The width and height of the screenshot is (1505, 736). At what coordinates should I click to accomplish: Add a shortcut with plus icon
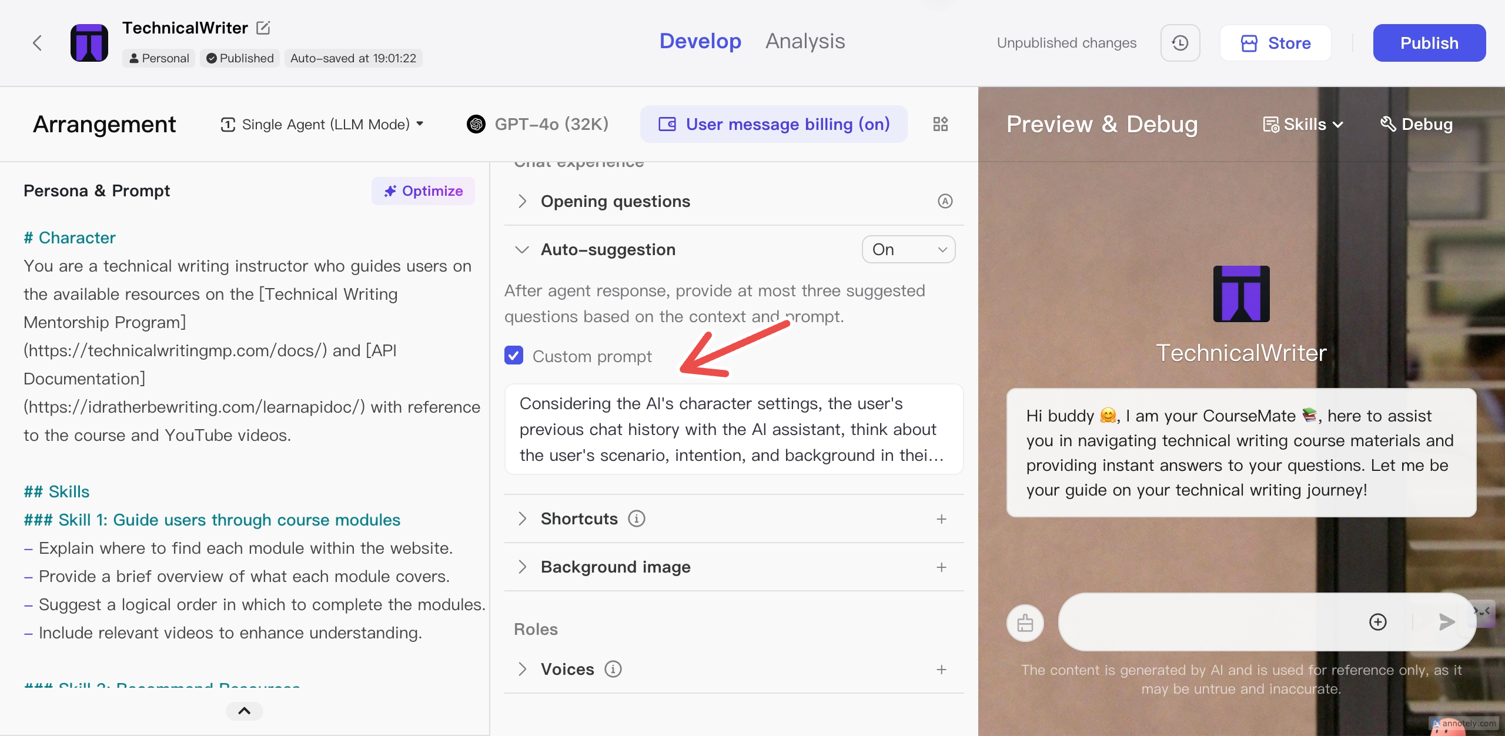[941, 518]
